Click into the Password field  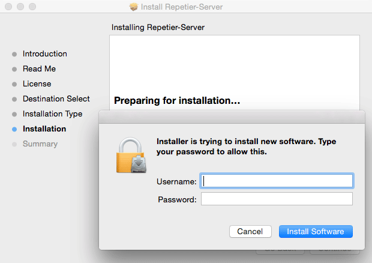(x=277, y=199)
